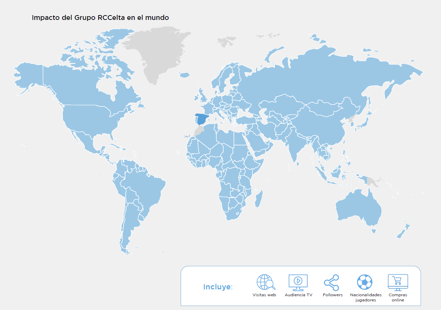This screenshot has width=441, height=310.
Task: Click the Audiencia TV monitor icon
Action: (298, 283)
